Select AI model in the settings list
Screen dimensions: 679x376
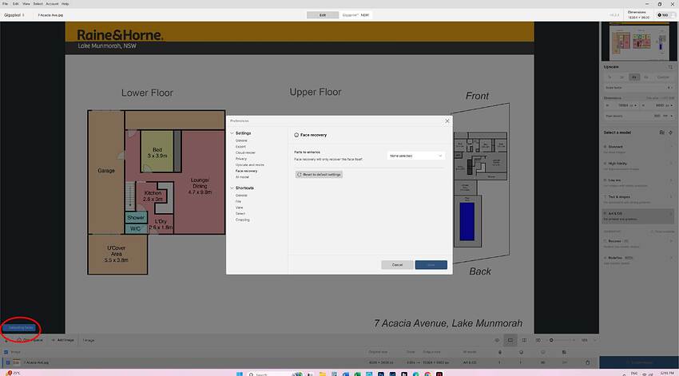coord(243,177)
